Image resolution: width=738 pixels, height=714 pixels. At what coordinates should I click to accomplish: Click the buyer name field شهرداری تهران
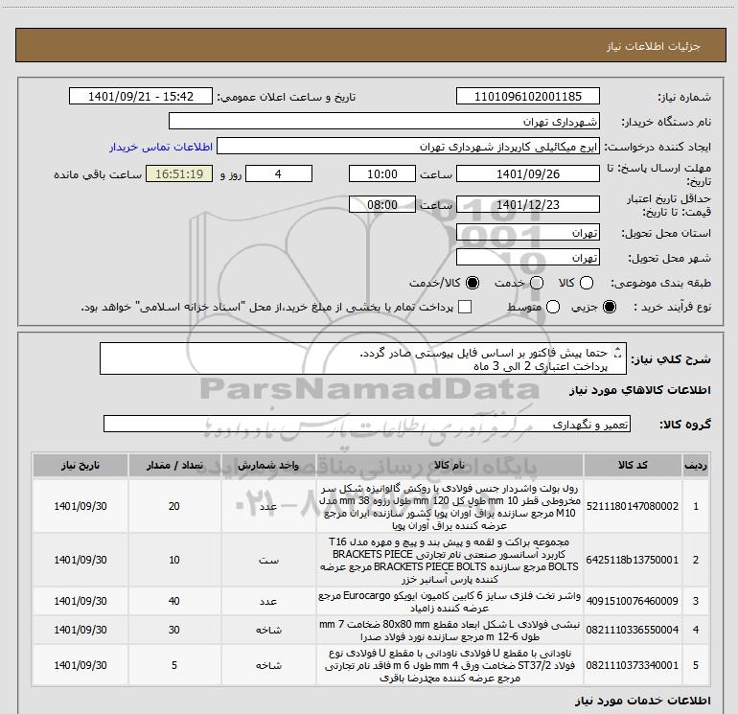point(384,121)
